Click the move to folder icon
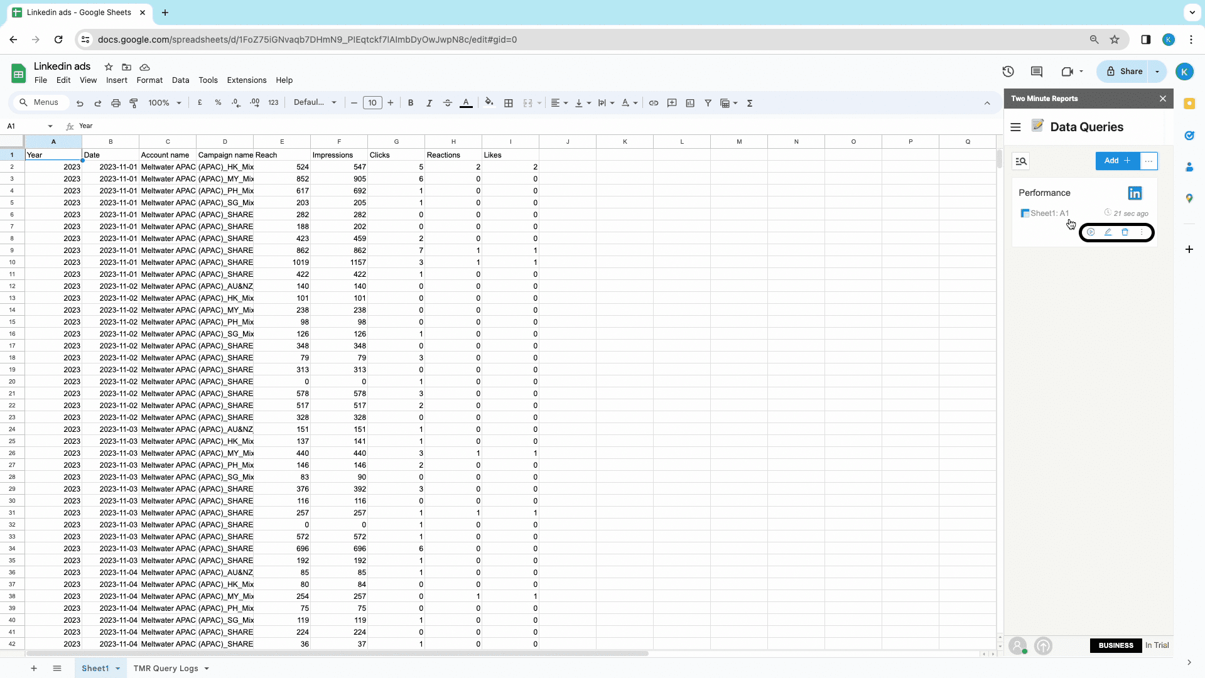1205x678 pixels. tap(127, 67)
